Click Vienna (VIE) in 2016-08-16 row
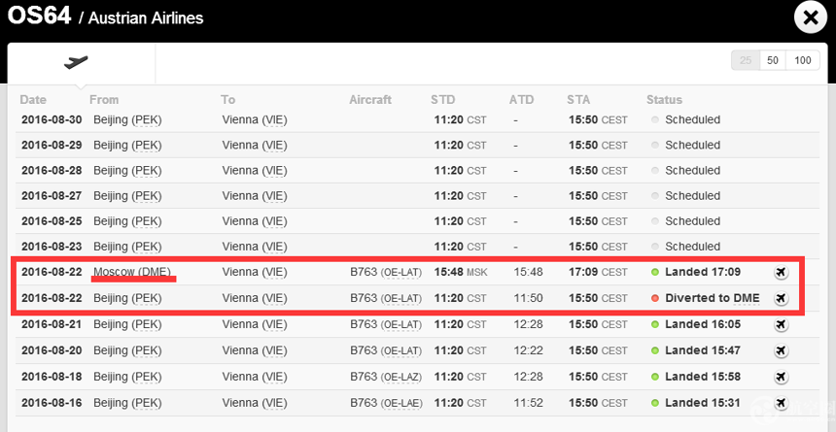 tap(255, 403)
